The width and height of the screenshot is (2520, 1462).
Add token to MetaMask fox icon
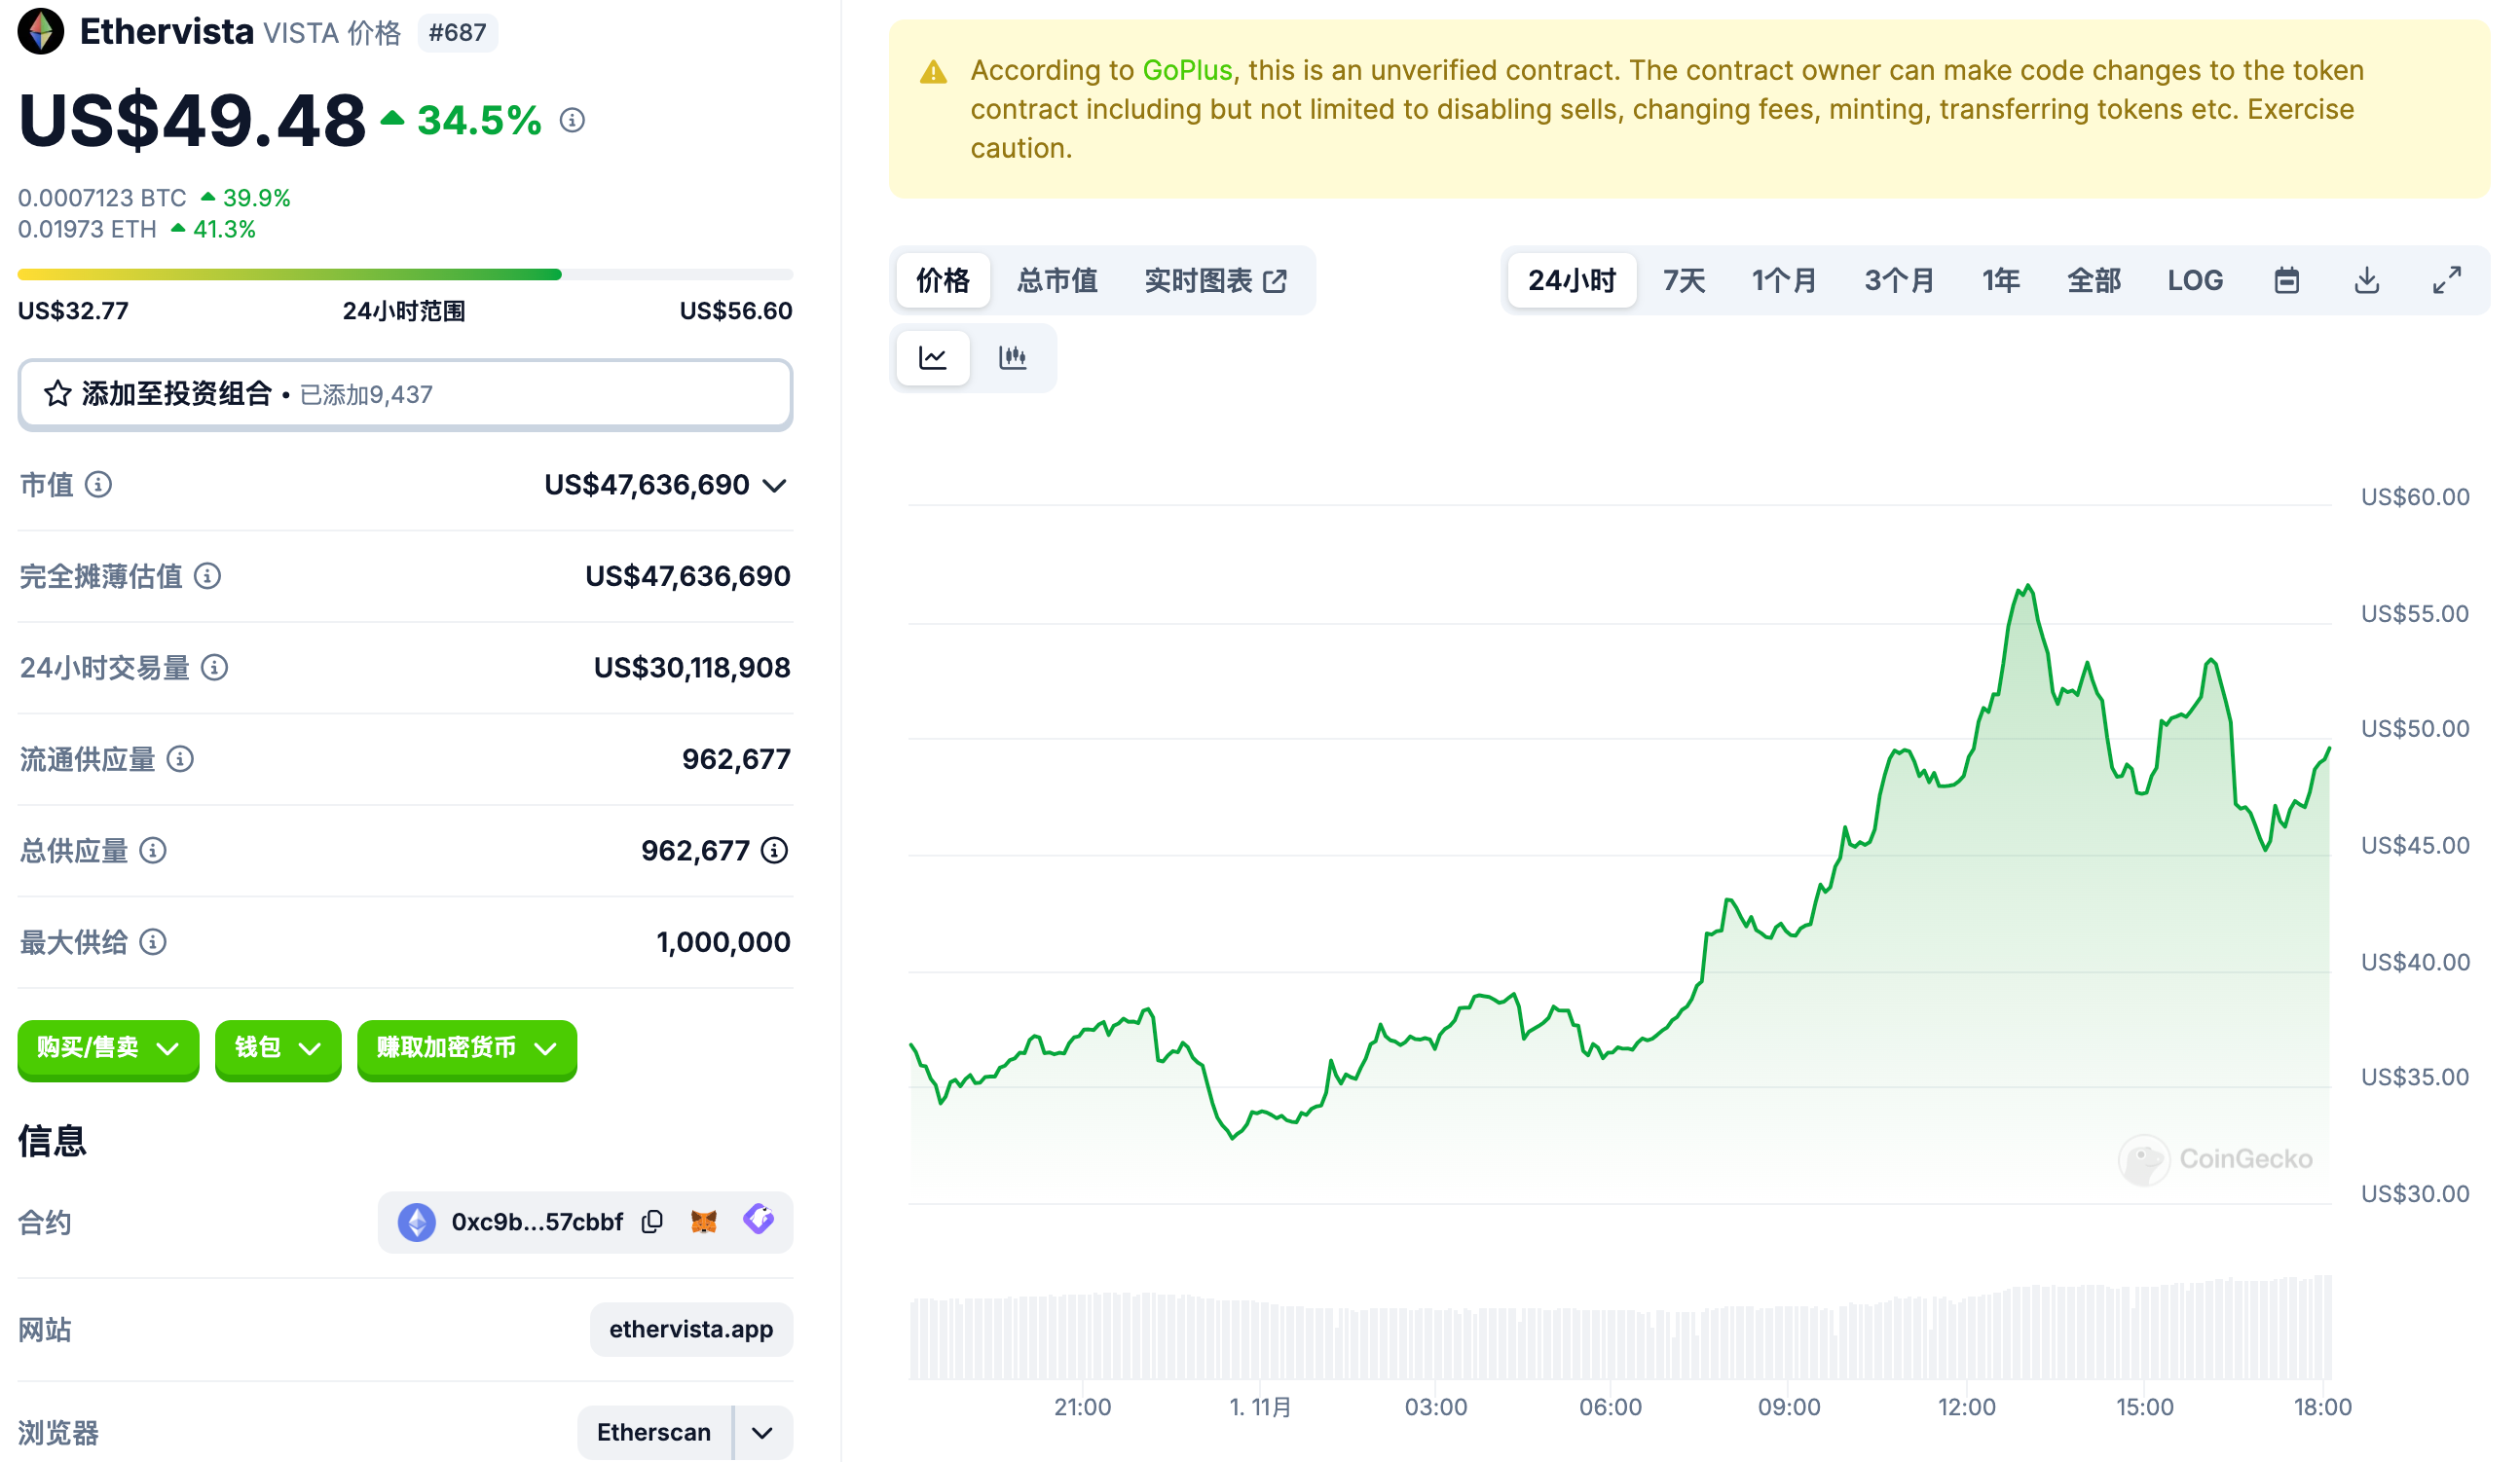704,1222
